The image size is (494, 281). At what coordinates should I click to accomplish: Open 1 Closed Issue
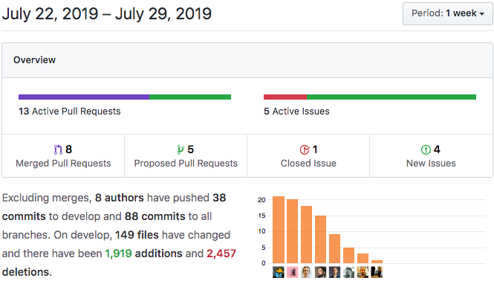point(308,156)
